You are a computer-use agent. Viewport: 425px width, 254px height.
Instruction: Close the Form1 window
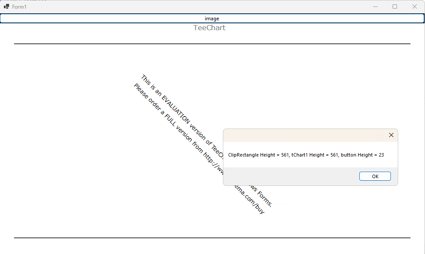415,6
